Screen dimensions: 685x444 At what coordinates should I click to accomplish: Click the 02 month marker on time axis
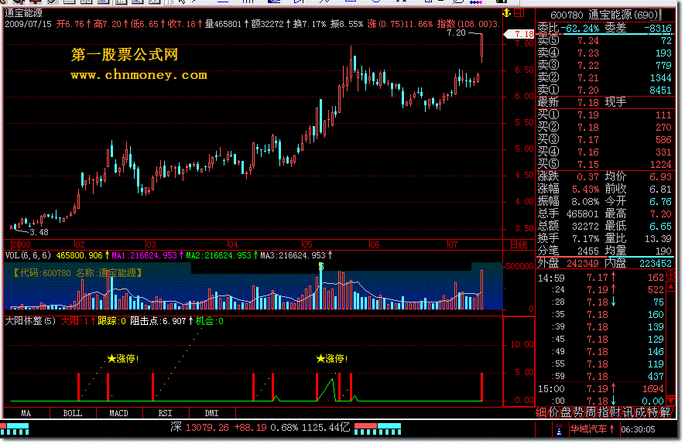pyautogui.click(x=80, y=244)
